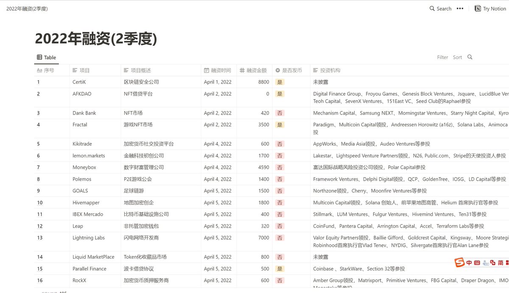
Task: Click the CertiK project cell
Action: pyautogui.click(x=95, y=82)
